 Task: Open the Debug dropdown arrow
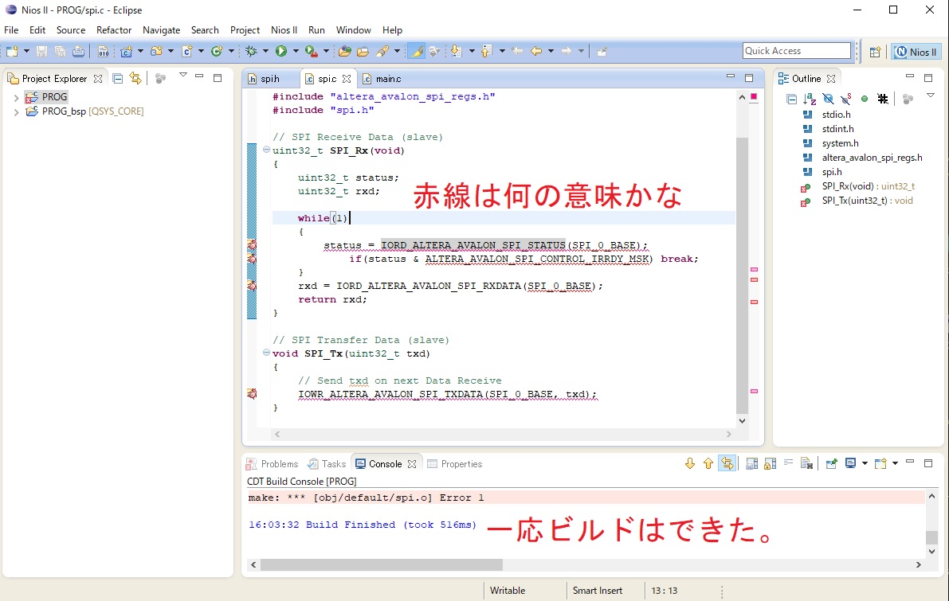(265, 52)
